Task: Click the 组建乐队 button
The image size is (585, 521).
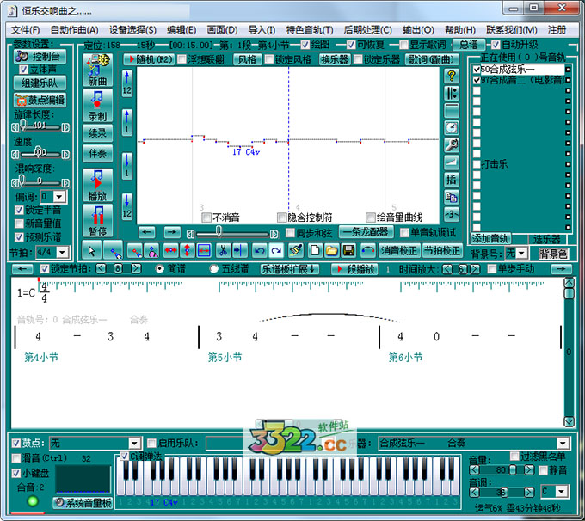Action: tap(40, 83)
